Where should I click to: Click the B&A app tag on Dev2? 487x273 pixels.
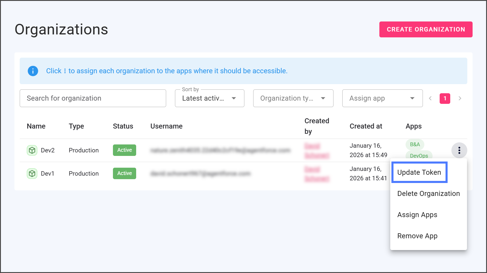(415, 144)
